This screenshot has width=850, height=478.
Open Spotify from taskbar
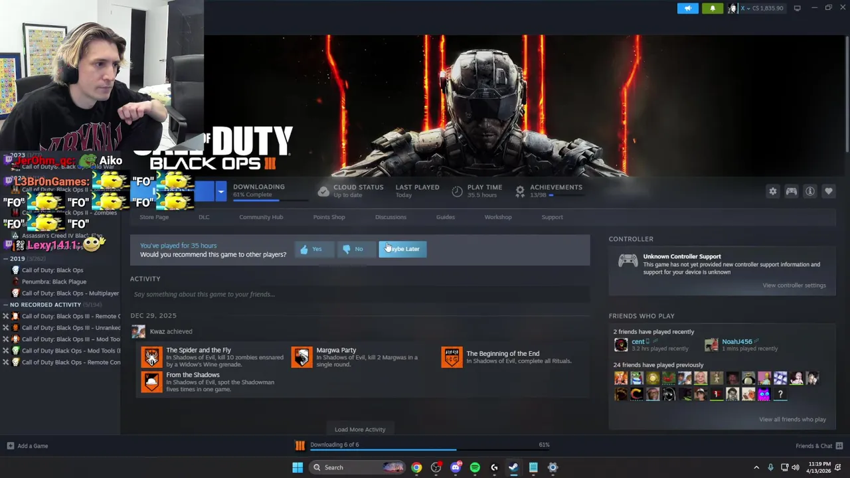[475, 467]
